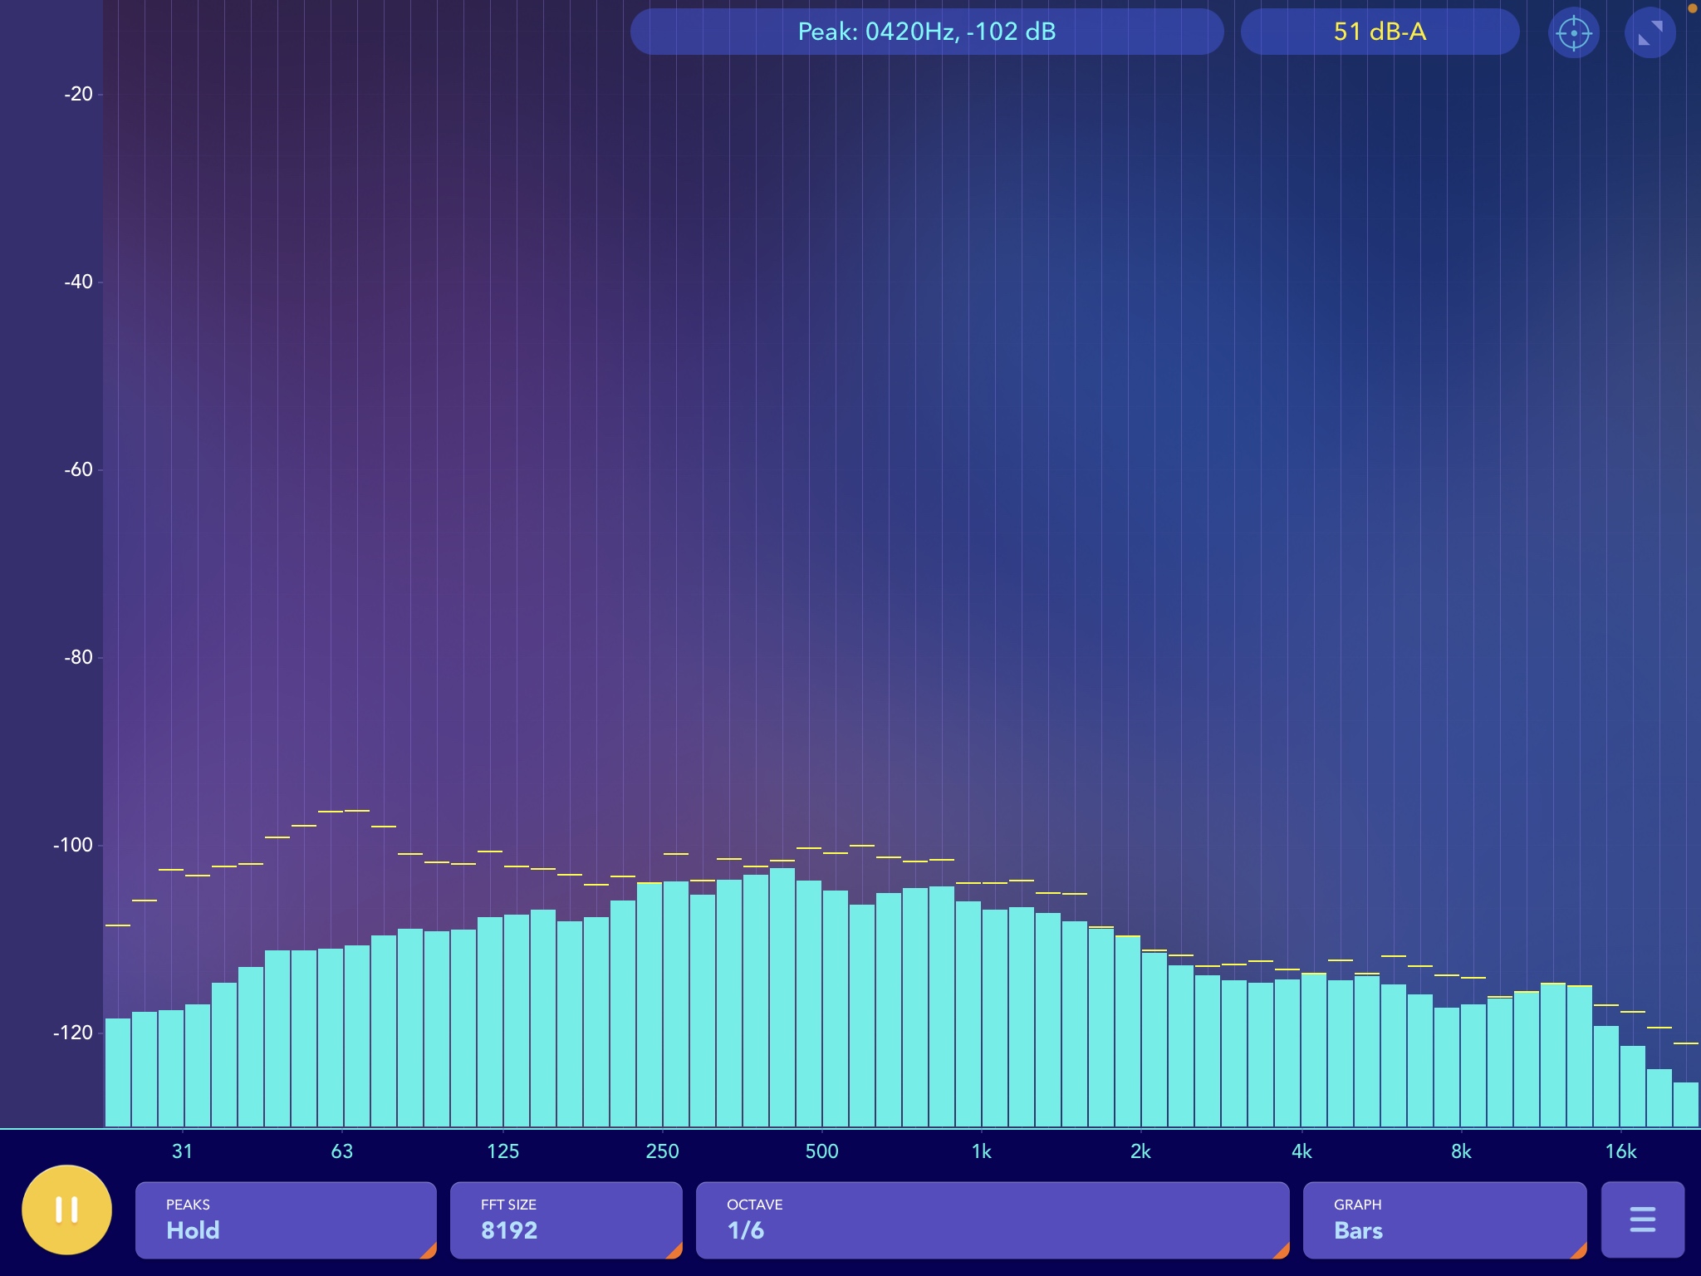Tap the spectrum bar above the 16k label

[1633, 1087]
